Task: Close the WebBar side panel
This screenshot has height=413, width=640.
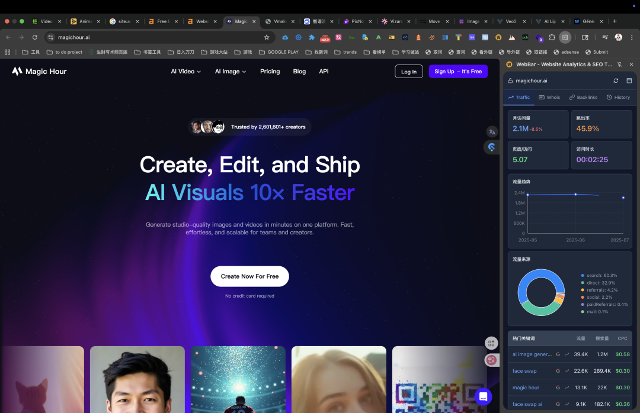Action: (x=632, y=64)
